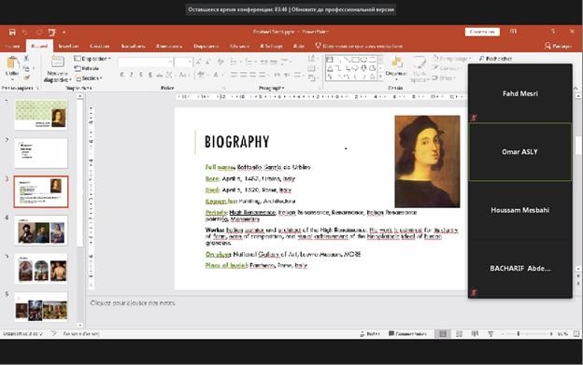This screenshot has height=365, width=583.
Task: Click the ribbon display options icon
Action: pos(514,32)
